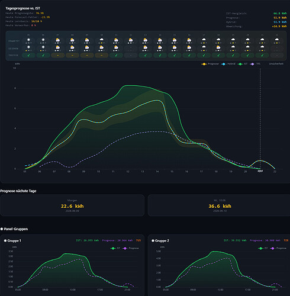Click the Forecast-Fehler value -23.5%
Screen dimensions: 290x296
click(45, 17)
